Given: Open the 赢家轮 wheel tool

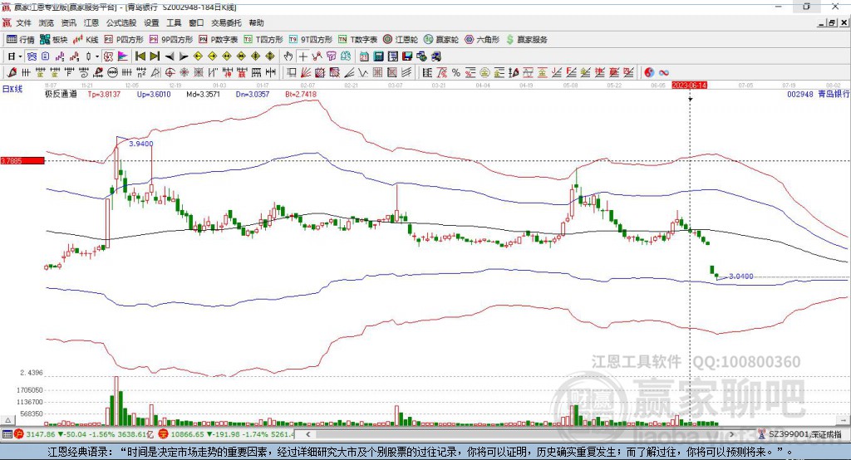Looking at the screenshot, I should pyautogui.click(x=441, y=40).
